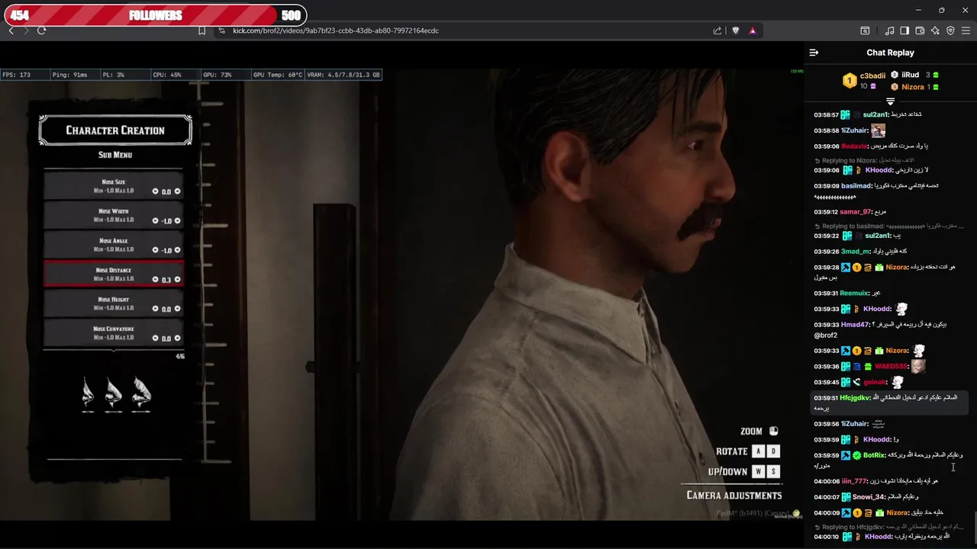Select the Nose Curvature menu row
This screenshot has width=977, height=549.
[114, 333]
